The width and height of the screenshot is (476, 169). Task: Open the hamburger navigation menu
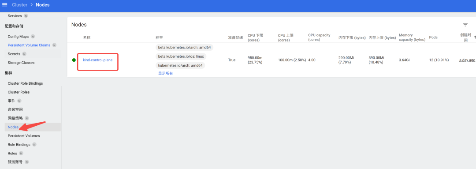[4, 4]
